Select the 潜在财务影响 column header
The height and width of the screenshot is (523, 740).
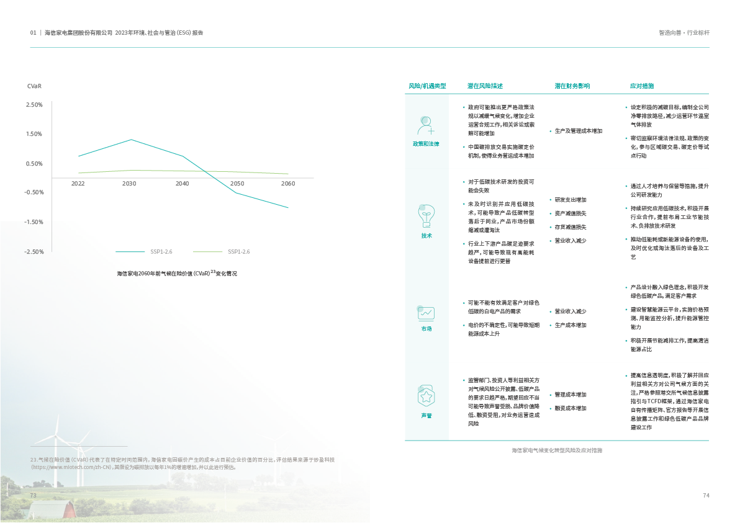pyautogui.click(x=572, y=86)
